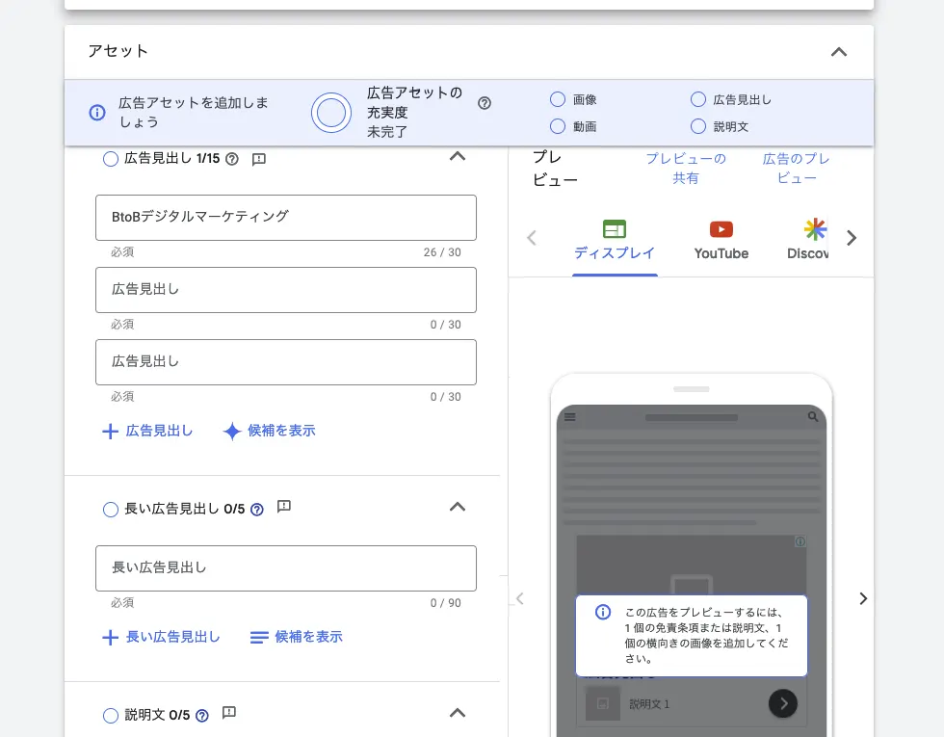Click the ad info badge in preview
944x737 pixels.
click(800, 541)
